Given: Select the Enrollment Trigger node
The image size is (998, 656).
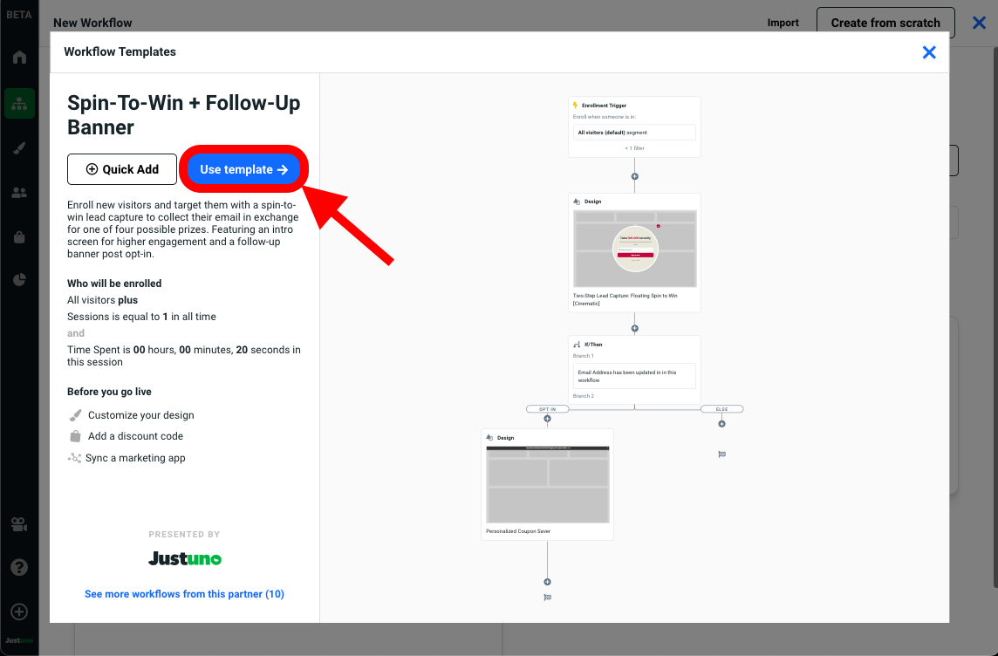Looking at the screenshot, I should (x=634, y=126).
